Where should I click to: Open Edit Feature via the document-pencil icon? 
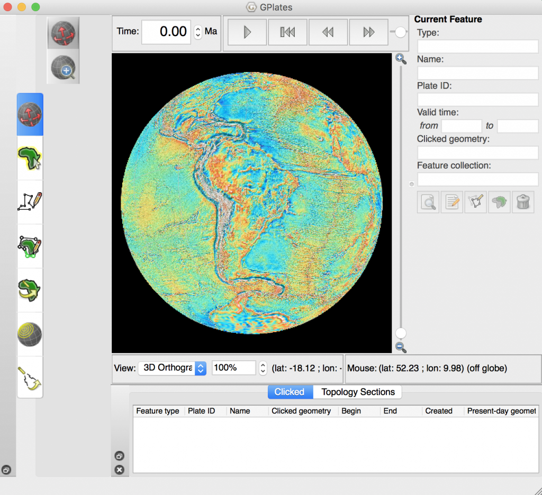(451, 202)
